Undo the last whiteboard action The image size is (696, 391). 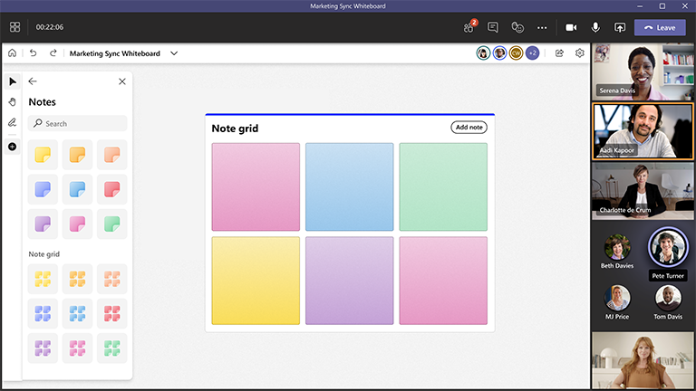tap(34, 53)
